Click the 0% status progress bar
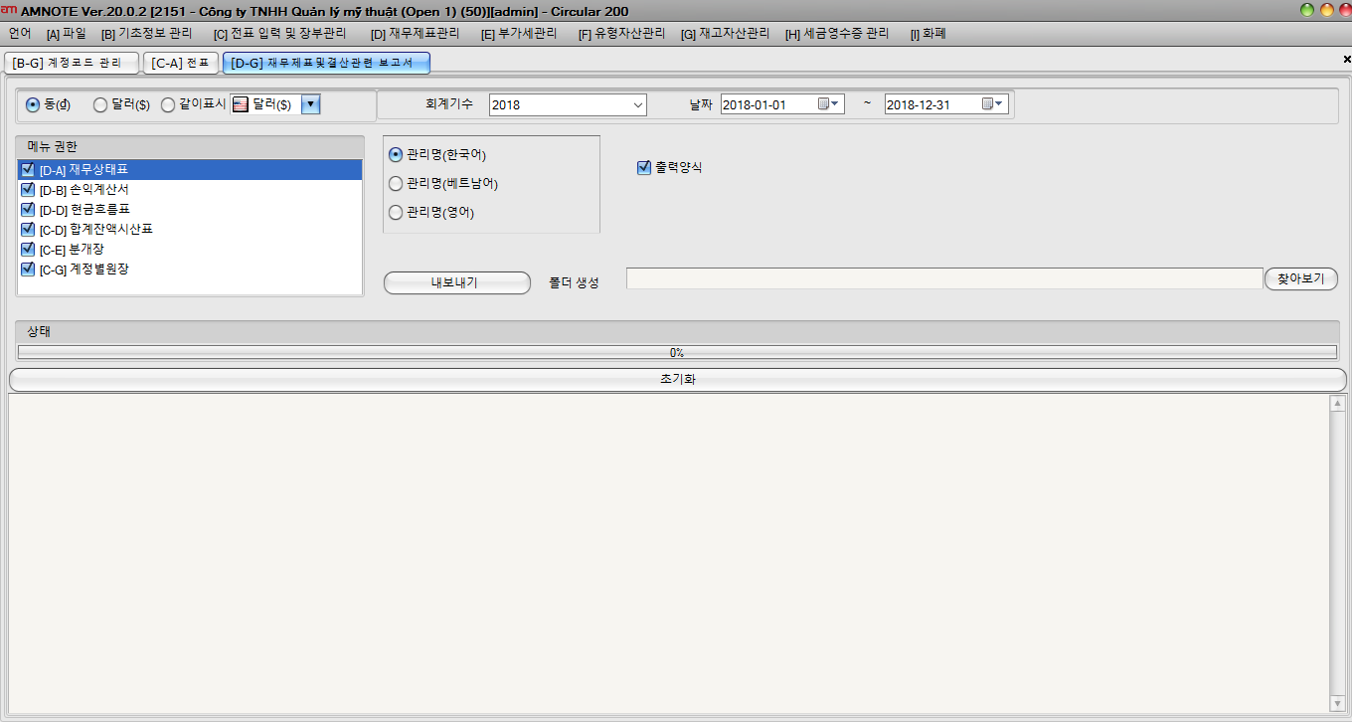This screenshot has height=722, width=1352. 676,352
